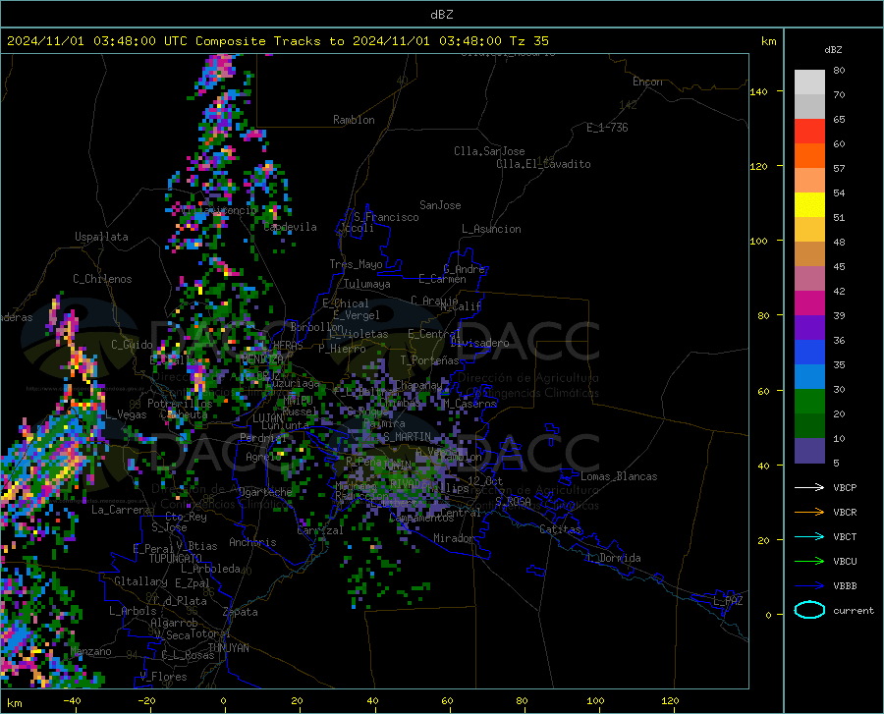
Task: Click the SanJose place label
Action: tap(440, 205)
